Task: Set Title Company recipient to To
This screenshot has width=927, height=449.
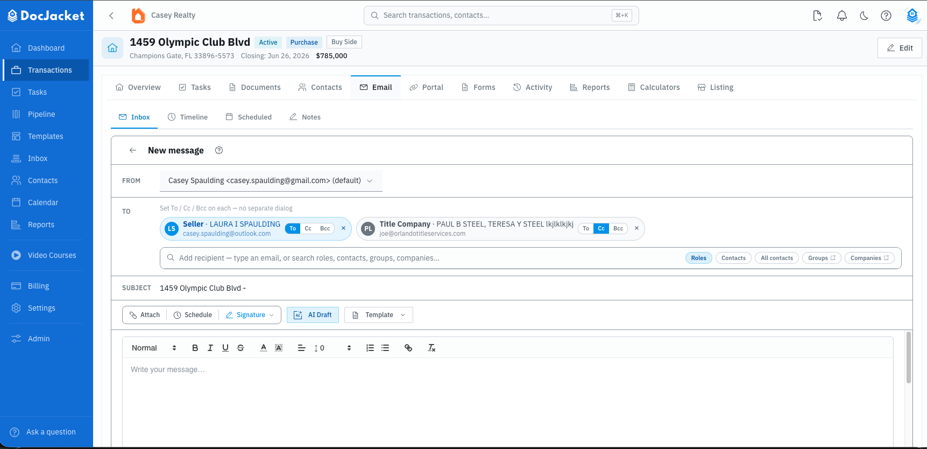Action: 586,228
